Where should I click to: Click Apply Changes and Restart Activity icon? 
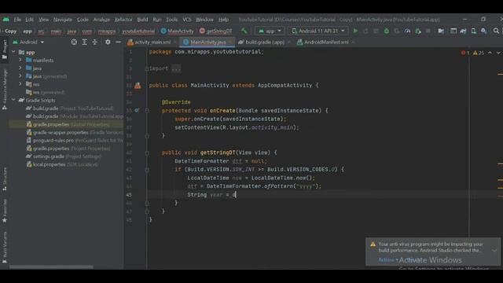pyautogui.click(x=365, y=31)
